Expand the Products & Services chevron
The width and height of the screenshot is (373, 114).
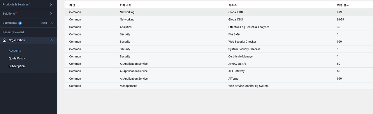point(51,4)
